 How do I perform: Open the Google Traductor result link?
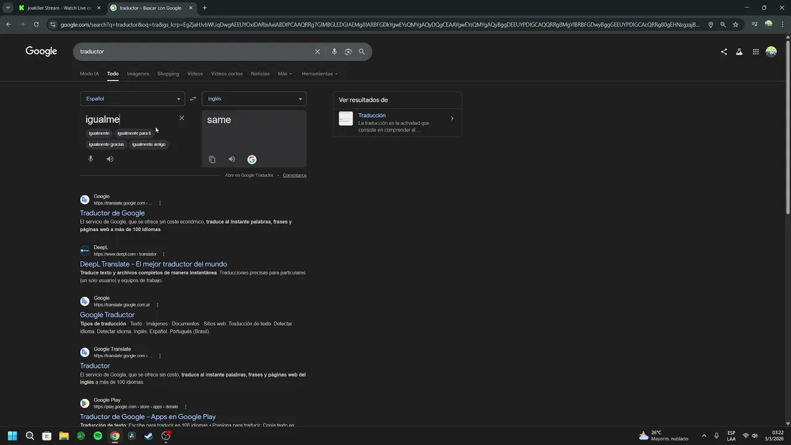pyautogui.click(x=107, y=315)
